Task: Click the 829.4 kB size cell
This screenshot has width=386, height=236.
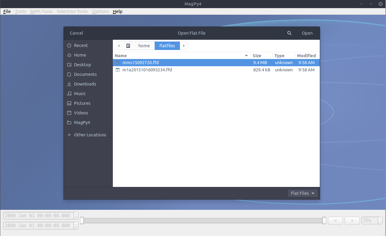Action: pos(262,70)
